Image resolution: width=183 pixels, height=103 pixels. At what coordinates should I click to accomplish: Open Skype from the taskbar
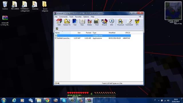(x=64, y=100)
